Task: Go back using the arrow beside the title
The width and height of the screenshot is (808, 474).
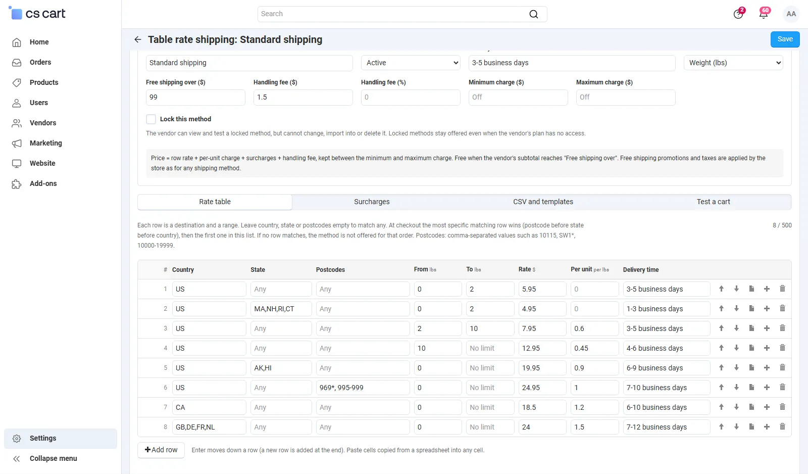Action: click(137, 39)
